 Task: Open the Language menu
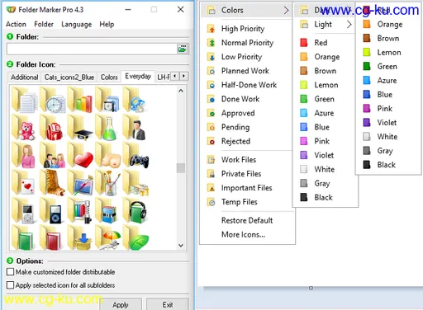pos(76,24)
